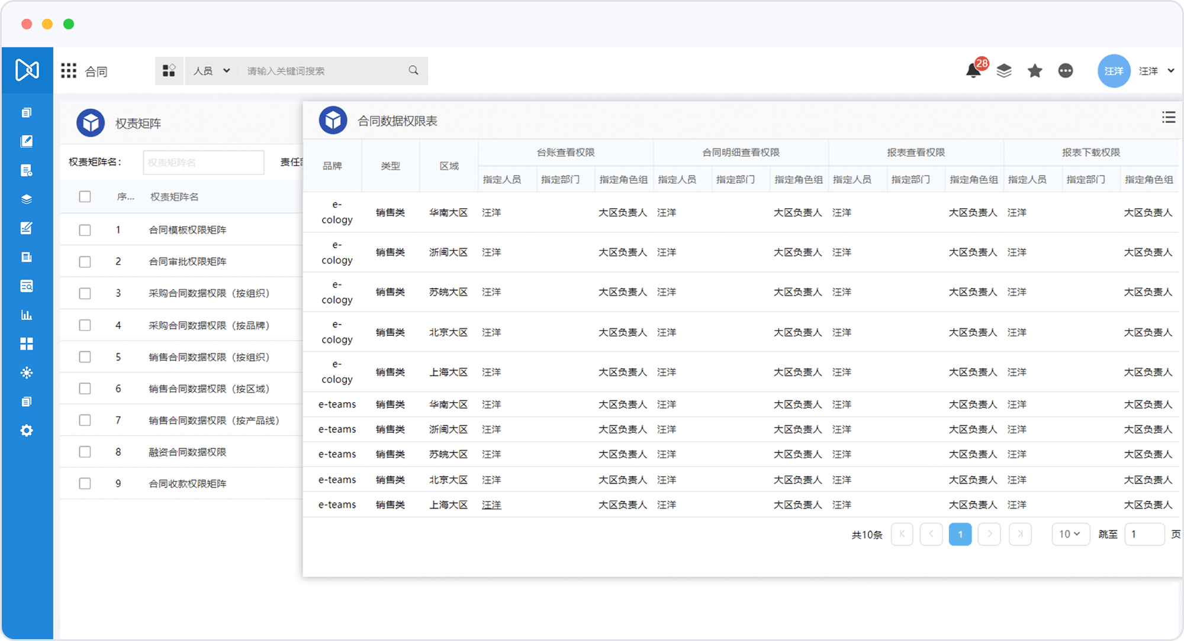
Task: Open the more options ellipsis icon
Action: [x=1066, y=71]
